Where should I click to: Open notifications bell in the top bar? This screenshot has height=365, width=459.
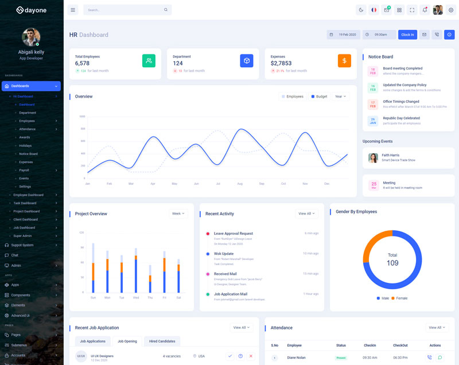click(x=425, y=10)
